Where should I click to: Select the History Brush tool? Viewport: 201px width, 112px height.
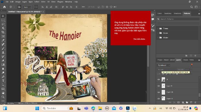click(x=3, y=56)
